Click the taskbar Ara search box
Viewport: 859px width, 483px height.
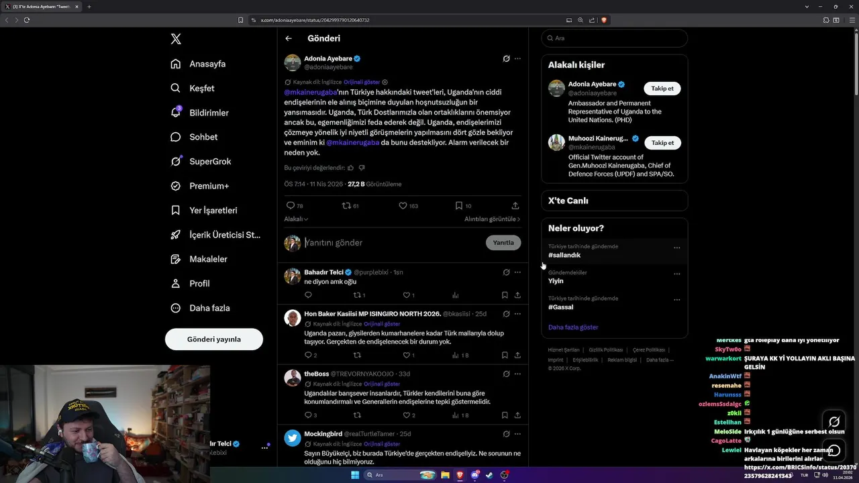tap(401, 475)
